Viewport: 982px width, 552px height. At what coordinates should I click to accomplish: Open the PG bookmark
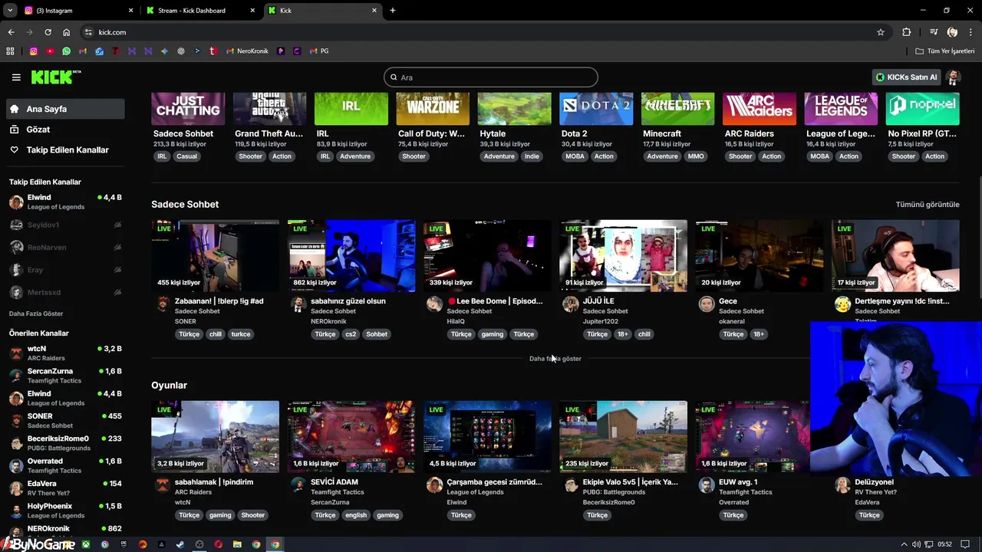click(319, 51)
